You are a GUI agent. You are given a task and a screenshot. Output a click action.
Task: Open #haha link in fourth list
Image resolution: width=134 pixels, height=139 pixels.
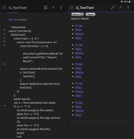click(79, 91)
